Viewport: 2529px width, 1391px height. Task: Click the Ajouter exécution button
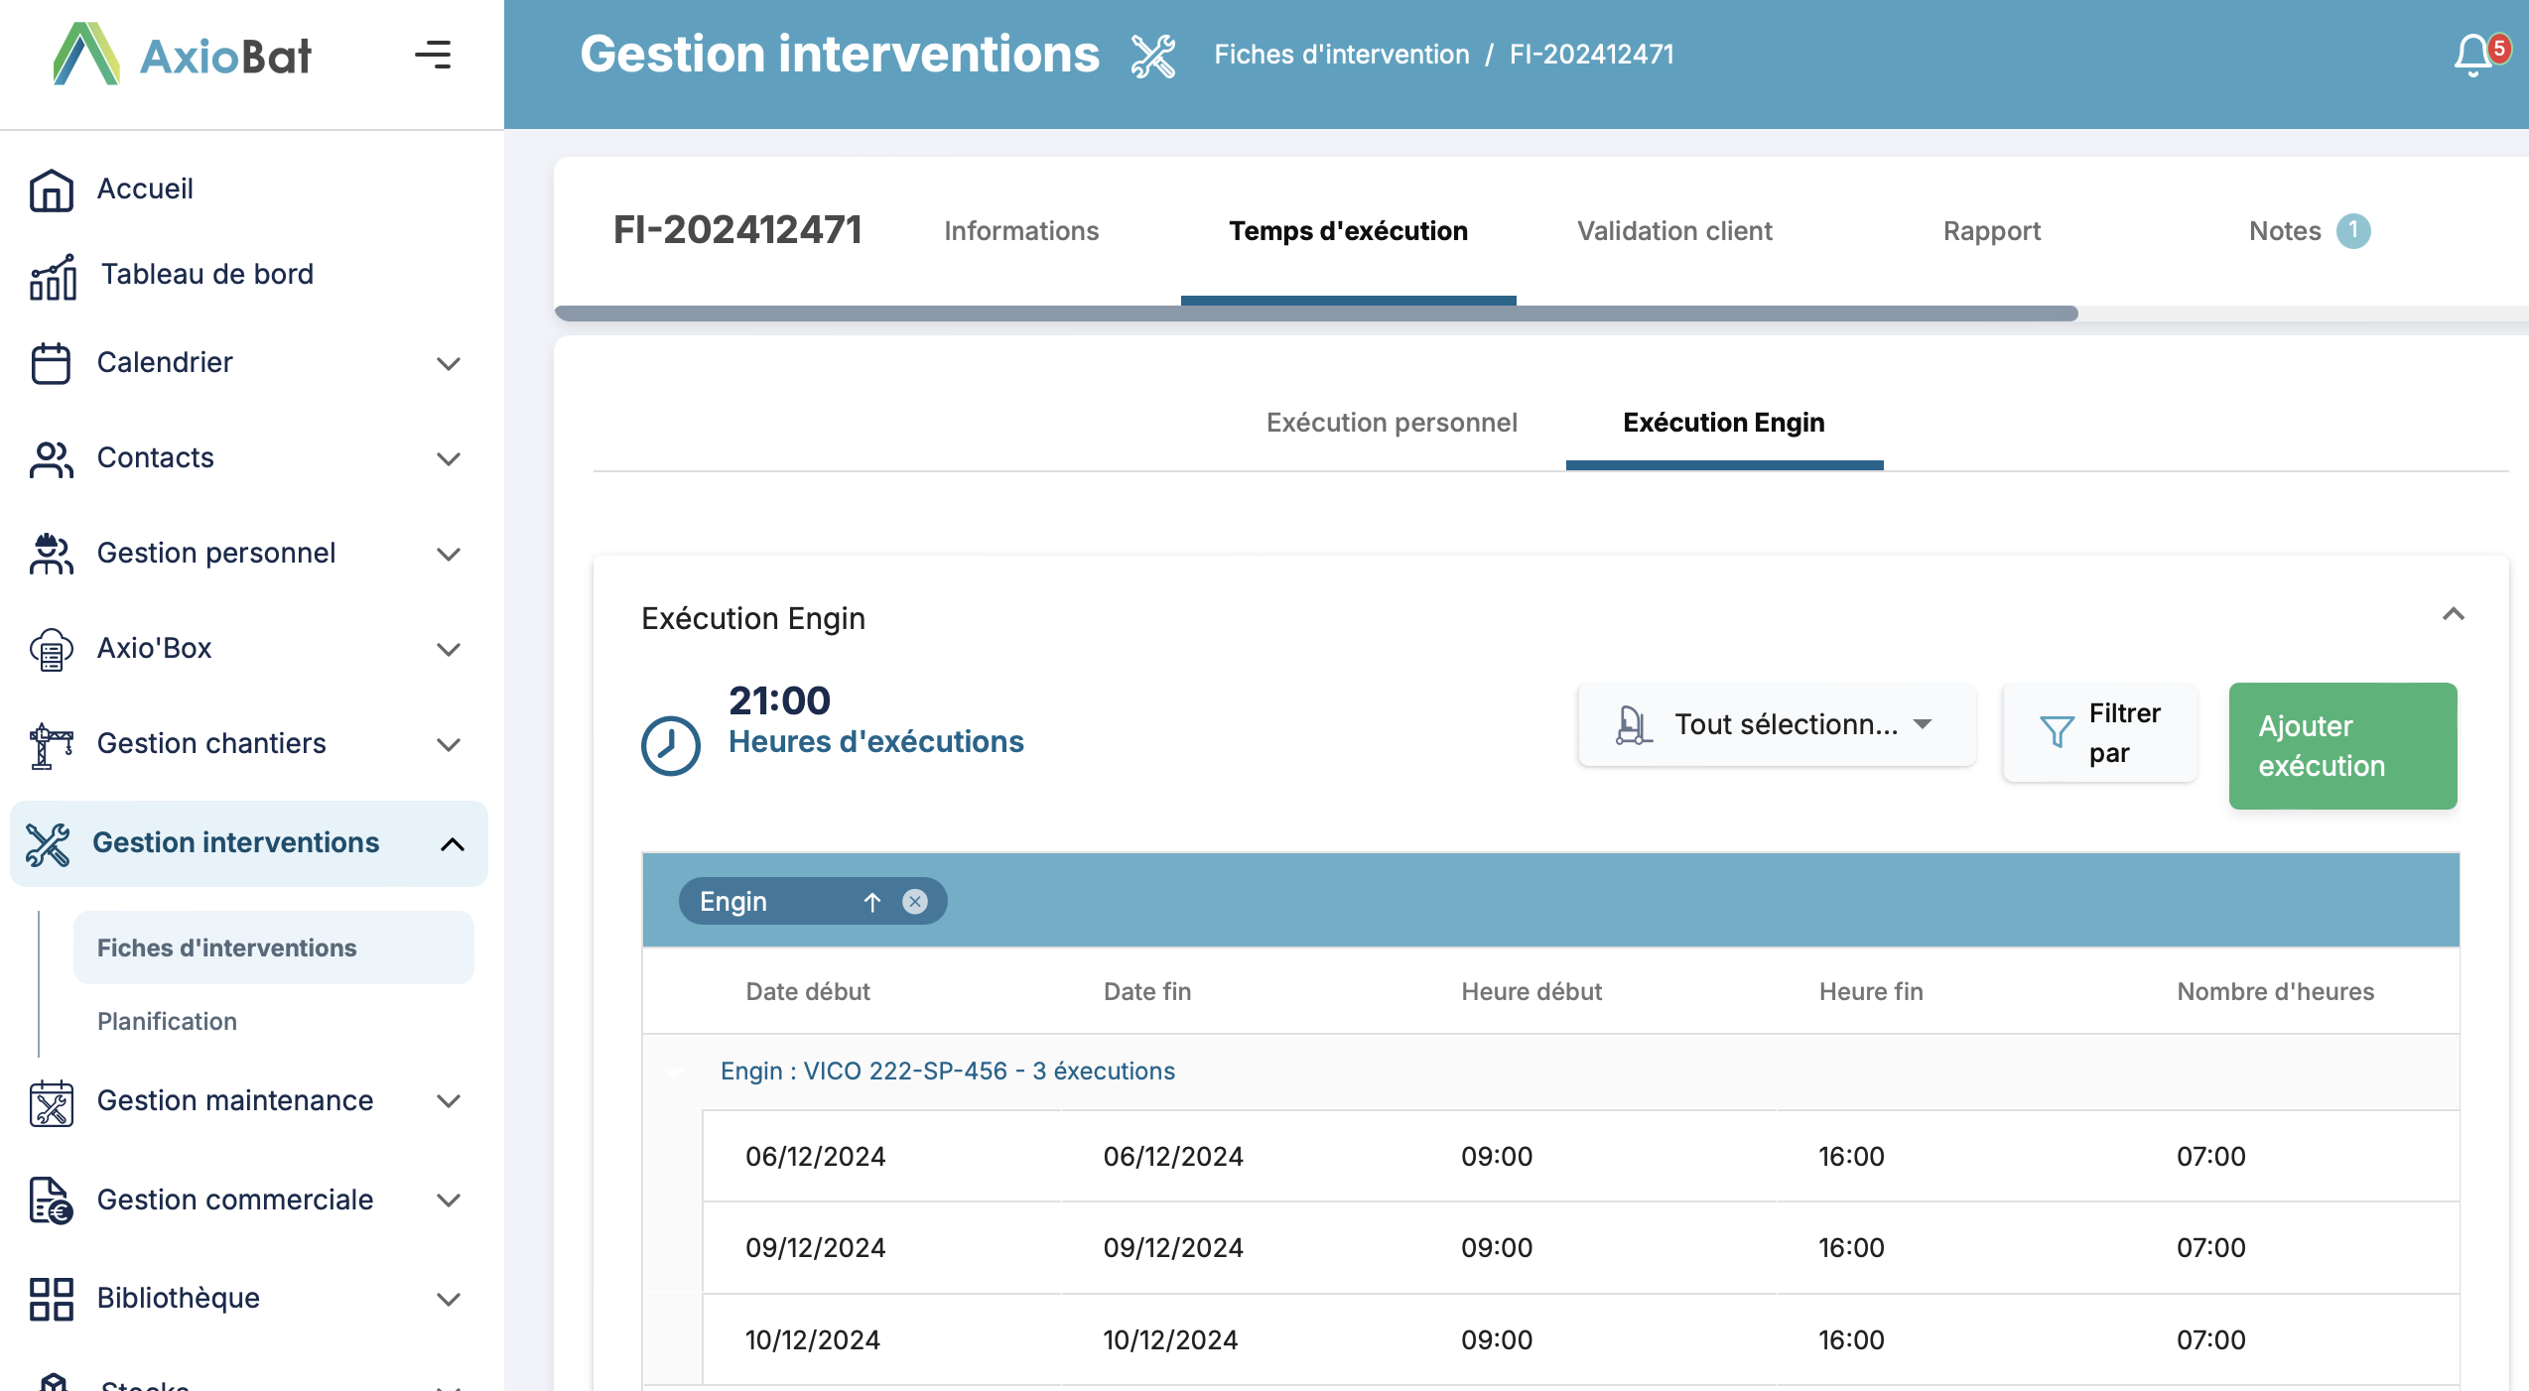(x=2341, y=746)
